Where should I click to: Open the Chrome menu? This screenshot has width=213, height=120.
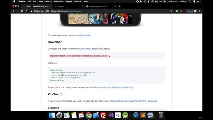(x=21, y=1)
